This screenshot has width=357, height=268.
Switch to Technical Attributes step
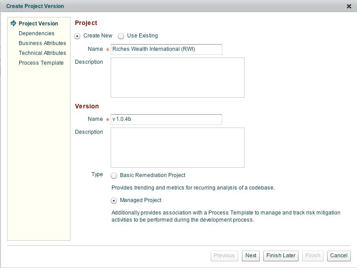42,53
